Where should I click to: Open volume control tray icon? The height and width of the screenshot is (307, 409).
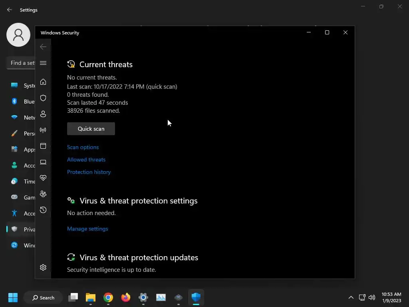pos(372,297)
